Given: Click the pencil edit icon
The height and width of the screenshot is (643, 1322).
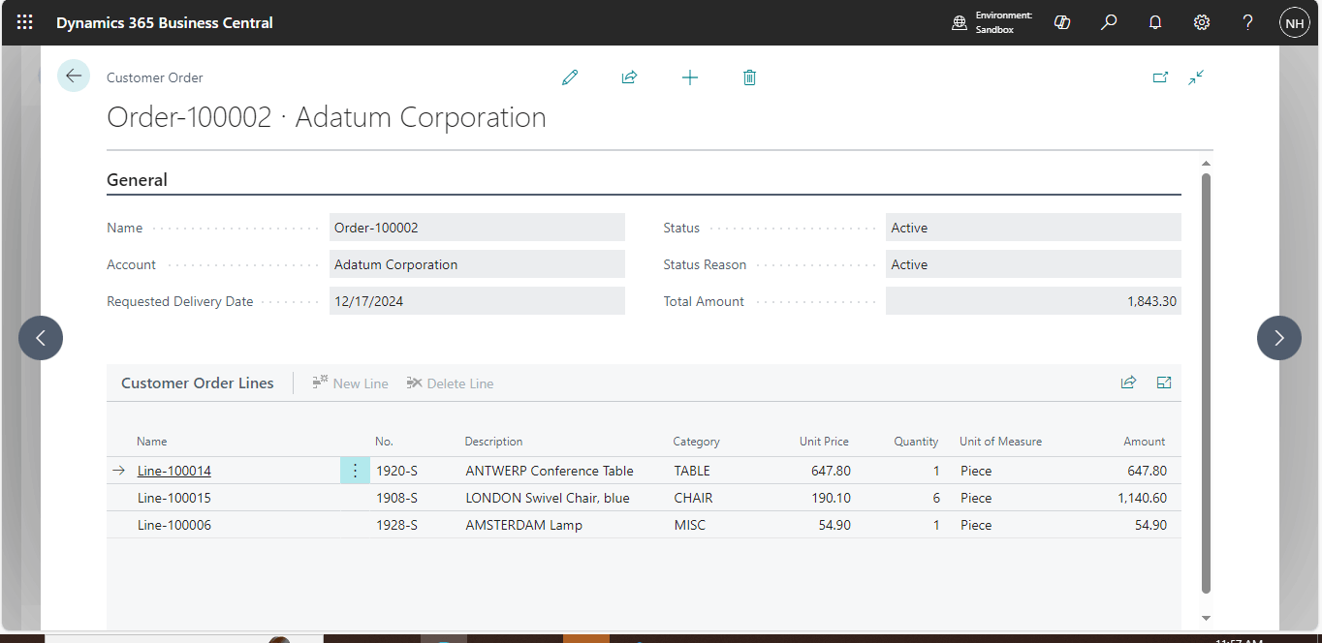Looking at the screenshot, I should click(x=570, y=77).
